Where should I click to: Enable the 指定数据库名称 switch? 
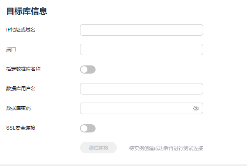click(88, 70)
